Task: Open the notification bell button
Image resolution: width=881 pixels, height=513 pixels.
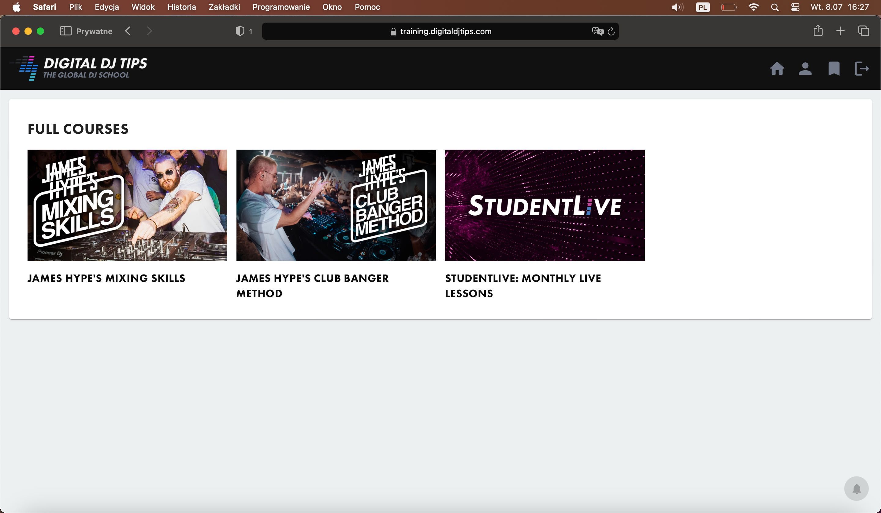Action: [856, 489]
